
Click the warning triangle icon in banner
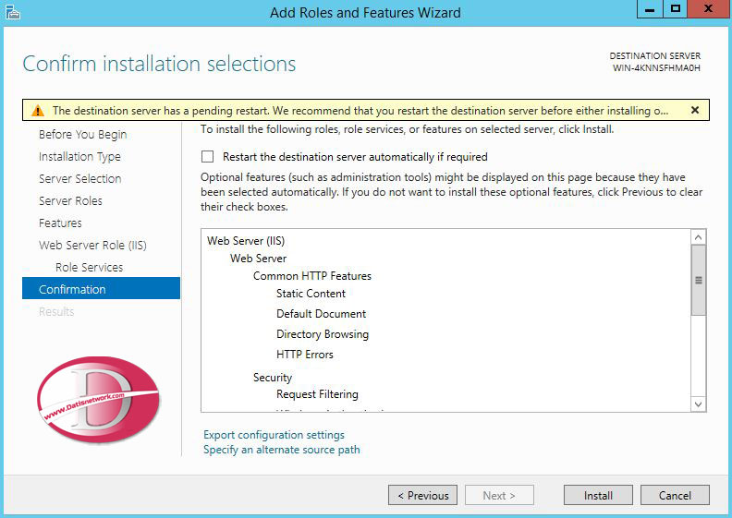click(x=38, y=111)
